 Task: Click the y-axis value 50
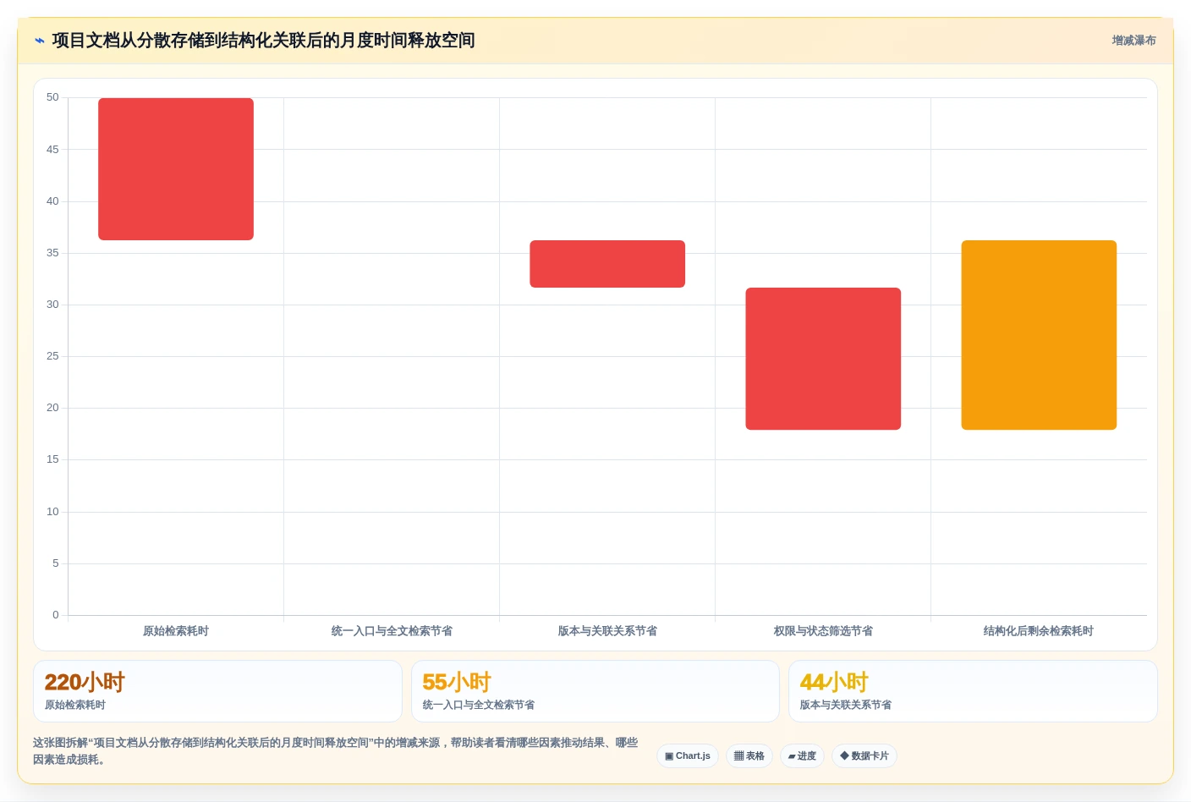52,97
